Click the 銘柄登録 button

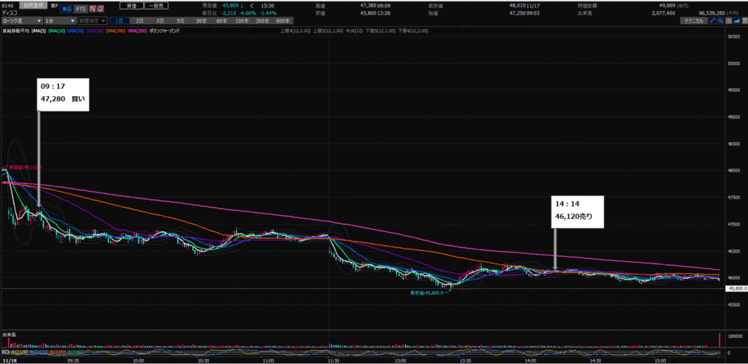coord(32,5)
